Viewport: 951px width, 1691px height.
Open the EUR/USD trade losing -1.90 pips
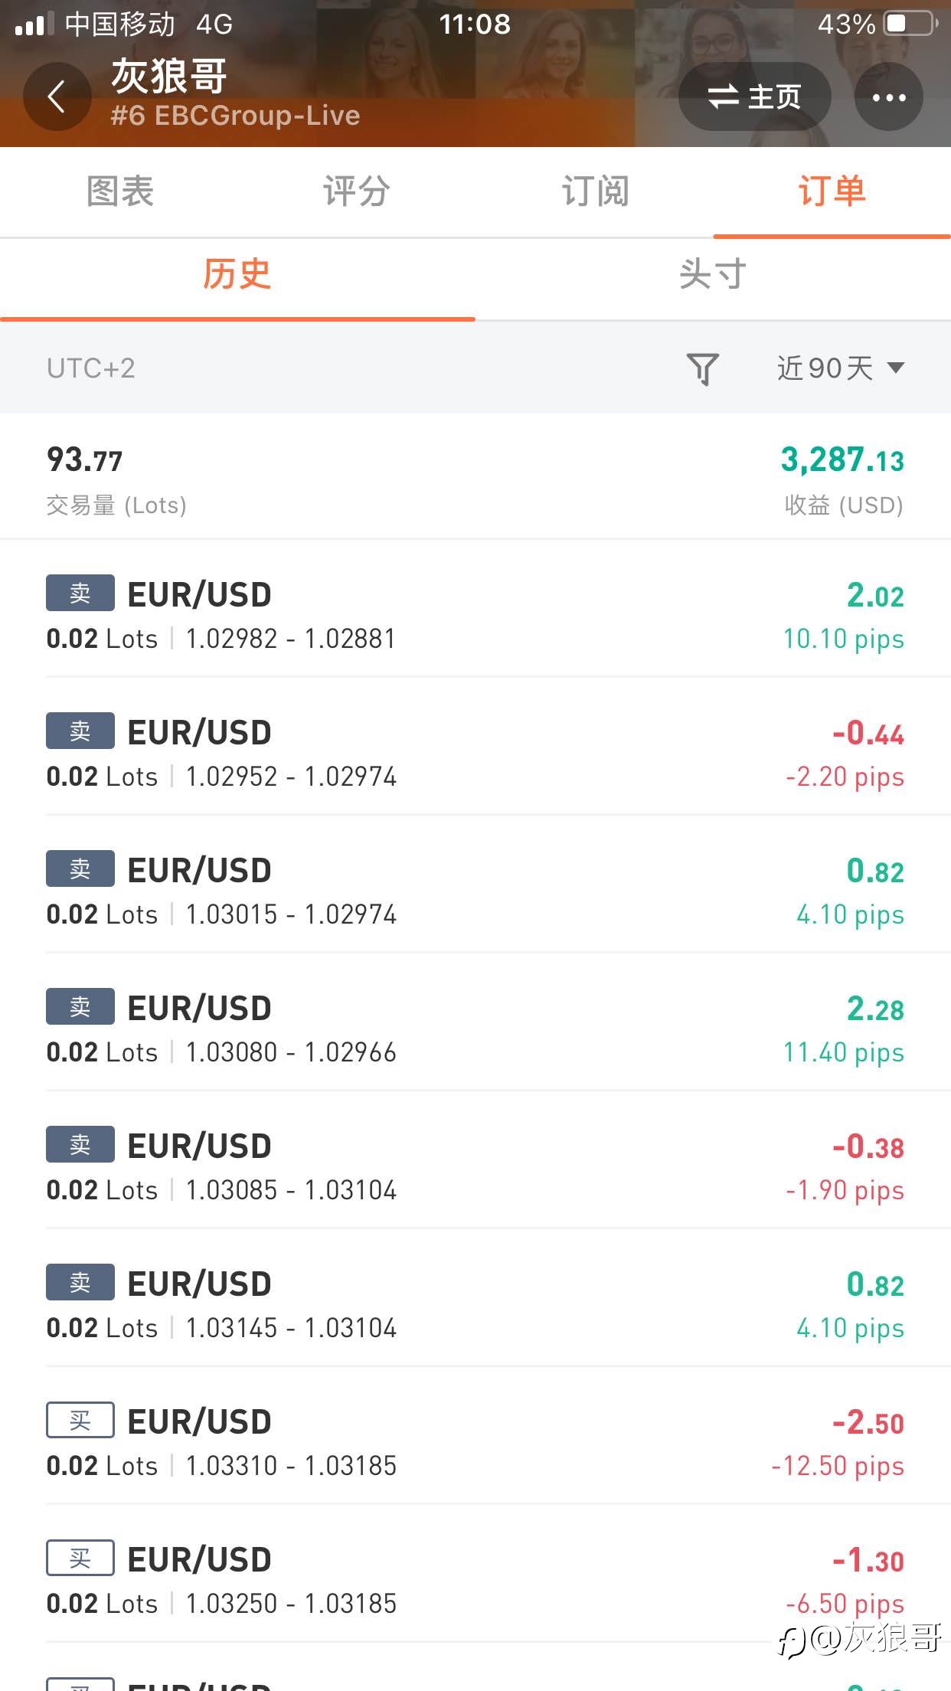[x=475, y=1167]
